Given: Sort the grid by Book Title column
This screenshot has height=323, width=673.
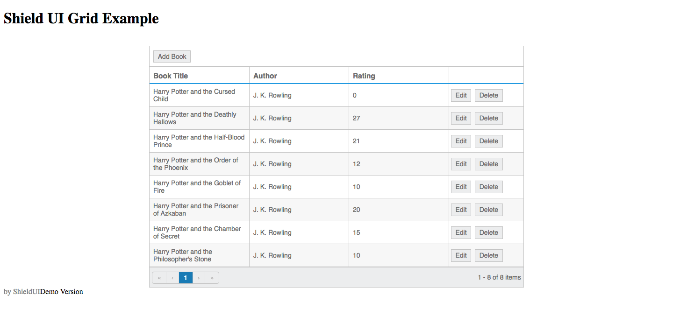Looking at the screenshot, I should point(170,76).
